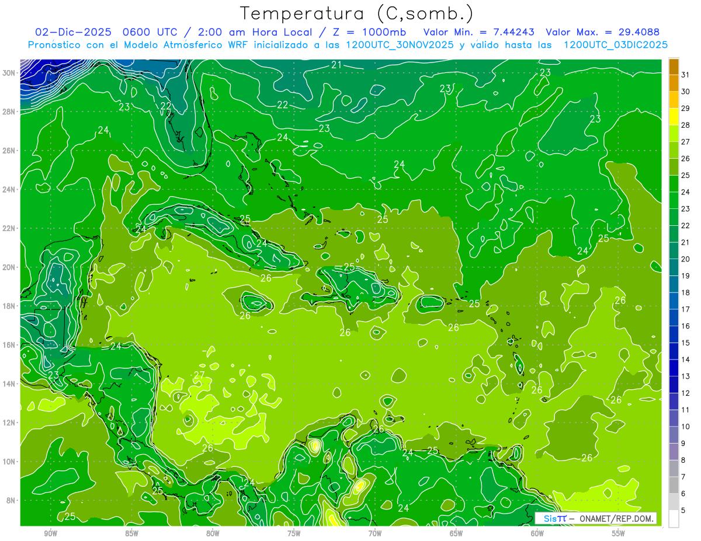The height and width of the screenshot is (541, 701).
Task: Click the "21" contour label on the map
Action: 336,65
